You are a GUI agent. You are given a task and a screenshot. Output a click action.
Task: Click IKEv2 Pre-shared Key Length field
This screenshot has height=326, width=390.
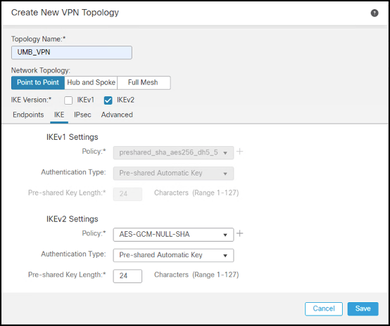point(127,276)
